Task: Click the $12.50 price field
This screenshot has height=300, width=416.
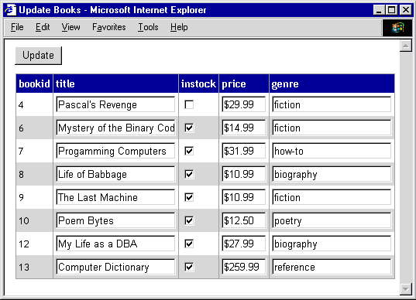Action: pos(244,220)
